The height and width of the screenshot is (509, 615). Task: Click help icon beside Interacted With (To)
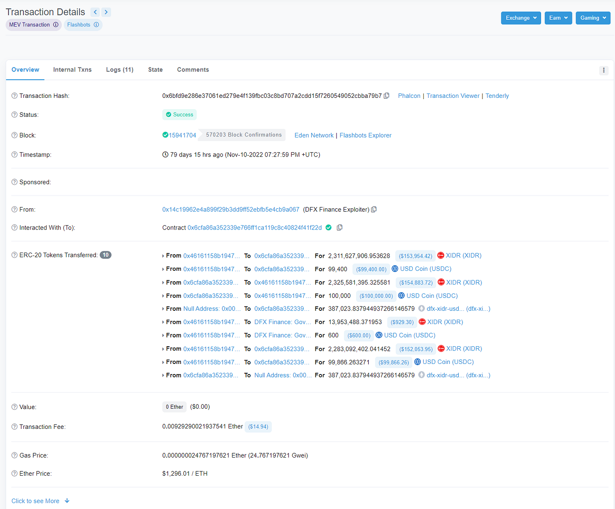(14, 228)
